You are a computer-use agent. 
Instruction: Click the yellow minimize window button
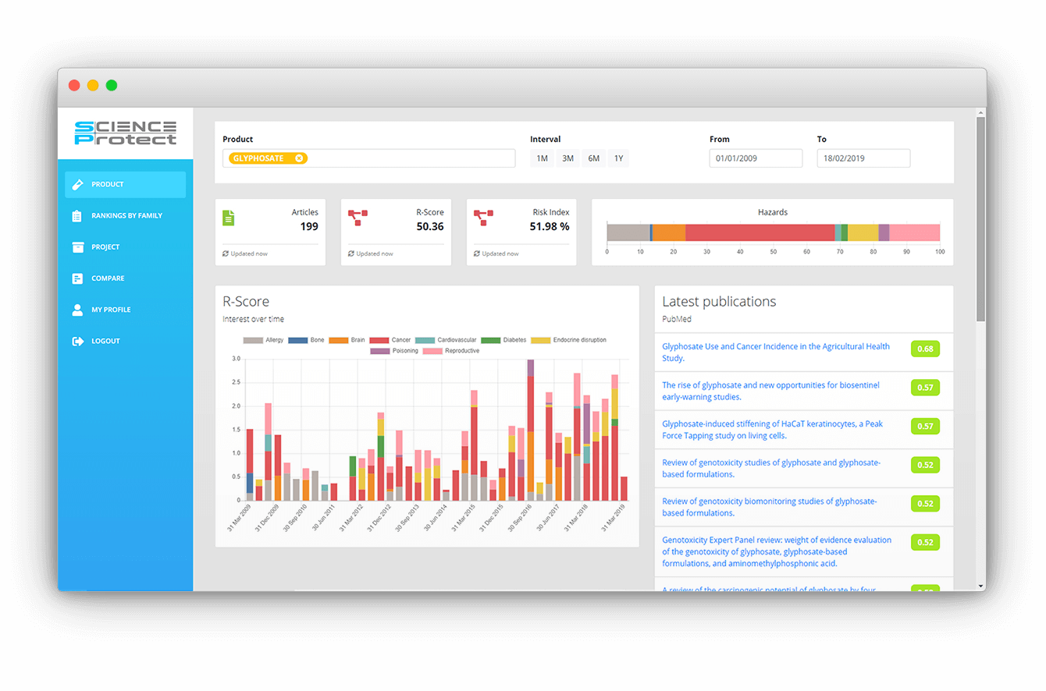[x=93, y=85]
